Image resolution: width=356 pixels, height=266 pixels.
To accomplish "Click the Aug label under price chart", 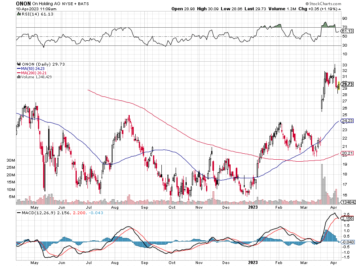I will (115, 207).
